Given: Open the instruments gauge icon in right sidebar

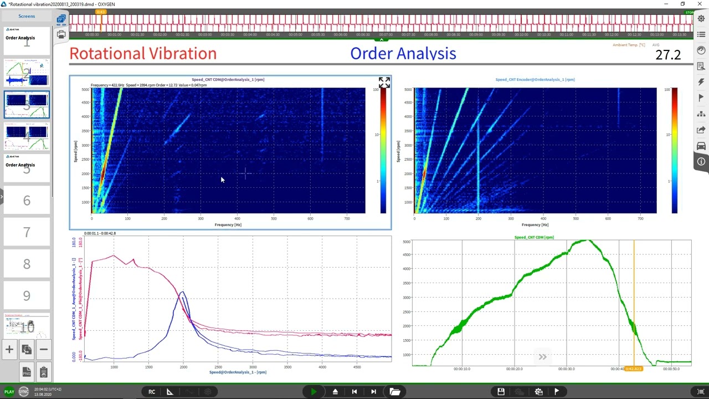Looking at the screenshot, I should [701, 50].
